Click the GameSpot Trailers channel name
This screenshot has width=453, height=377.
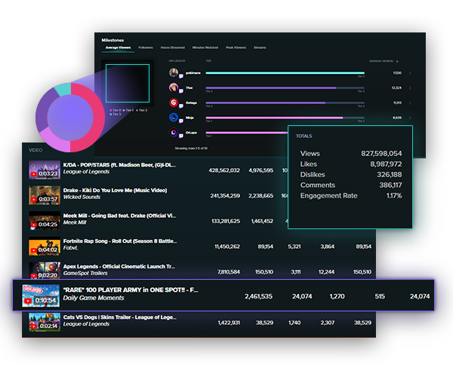pyautogui.click(x=85, y=273)
